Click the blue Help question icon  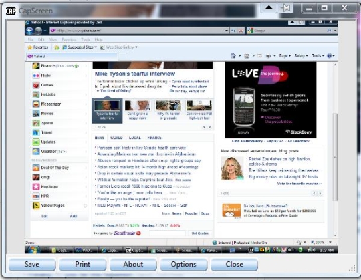coord(330,56)
